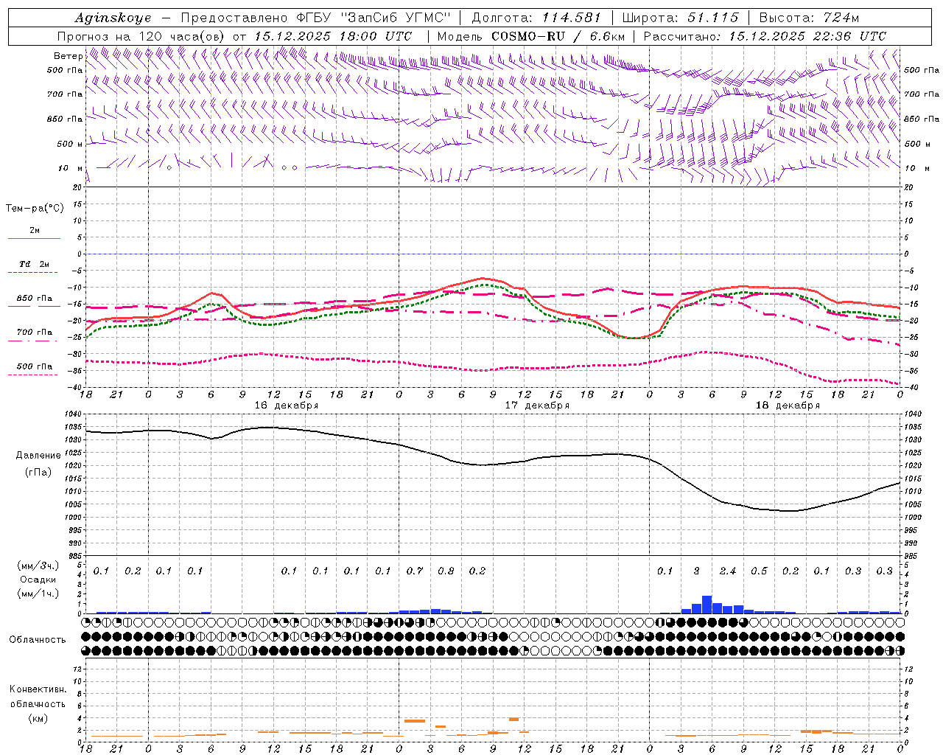The height and width of the screenshot is (755, 943).
Task: Click the Конвективн. convective cloud label
Action: tap(38, 689)
